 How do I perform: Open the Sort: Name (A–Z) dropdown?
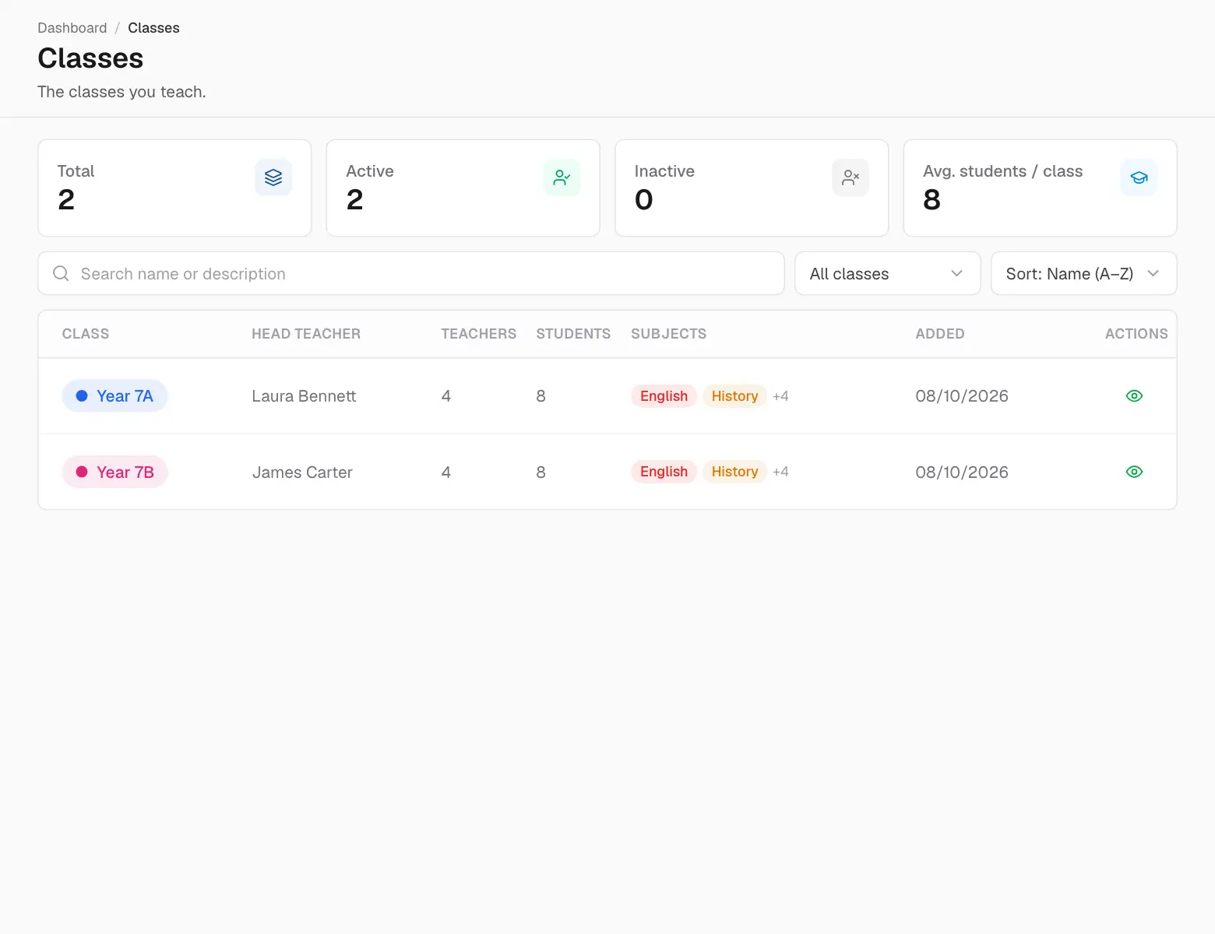click(x=1083, y=273)
